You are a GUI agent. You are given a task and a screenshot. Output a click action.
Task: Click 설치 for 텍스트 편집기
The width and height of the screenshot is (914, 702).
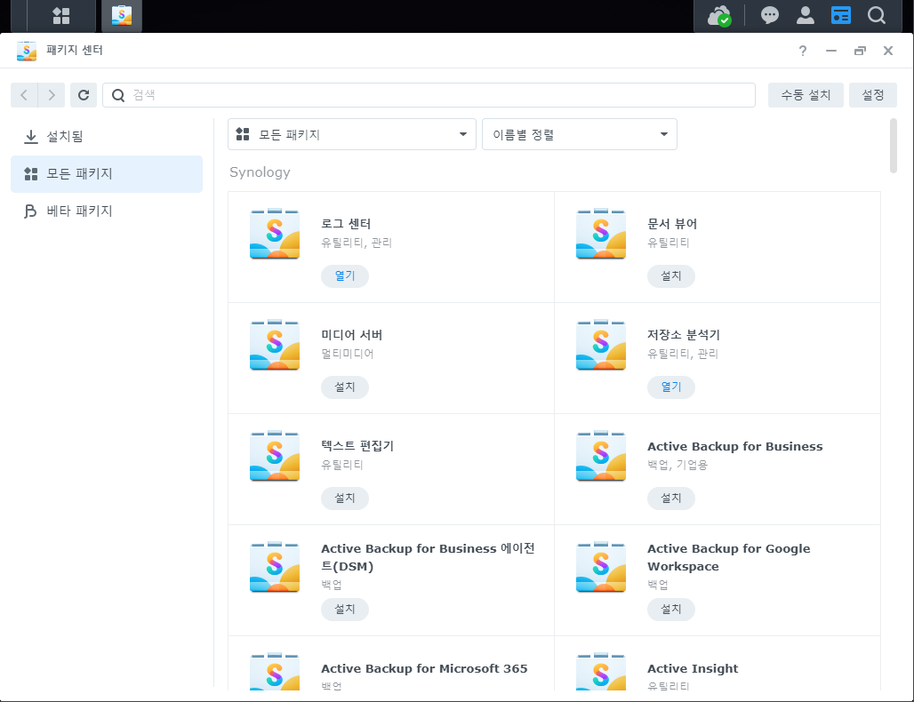(x=344, y=499)
